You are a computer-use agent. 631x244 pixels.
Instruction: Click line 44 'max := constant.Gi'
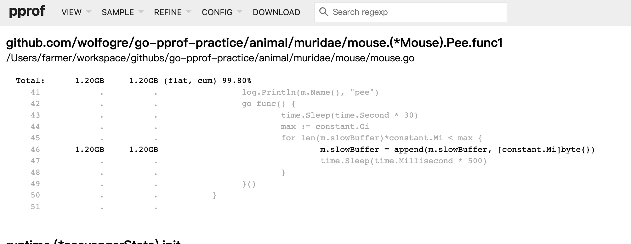[325, 127]
